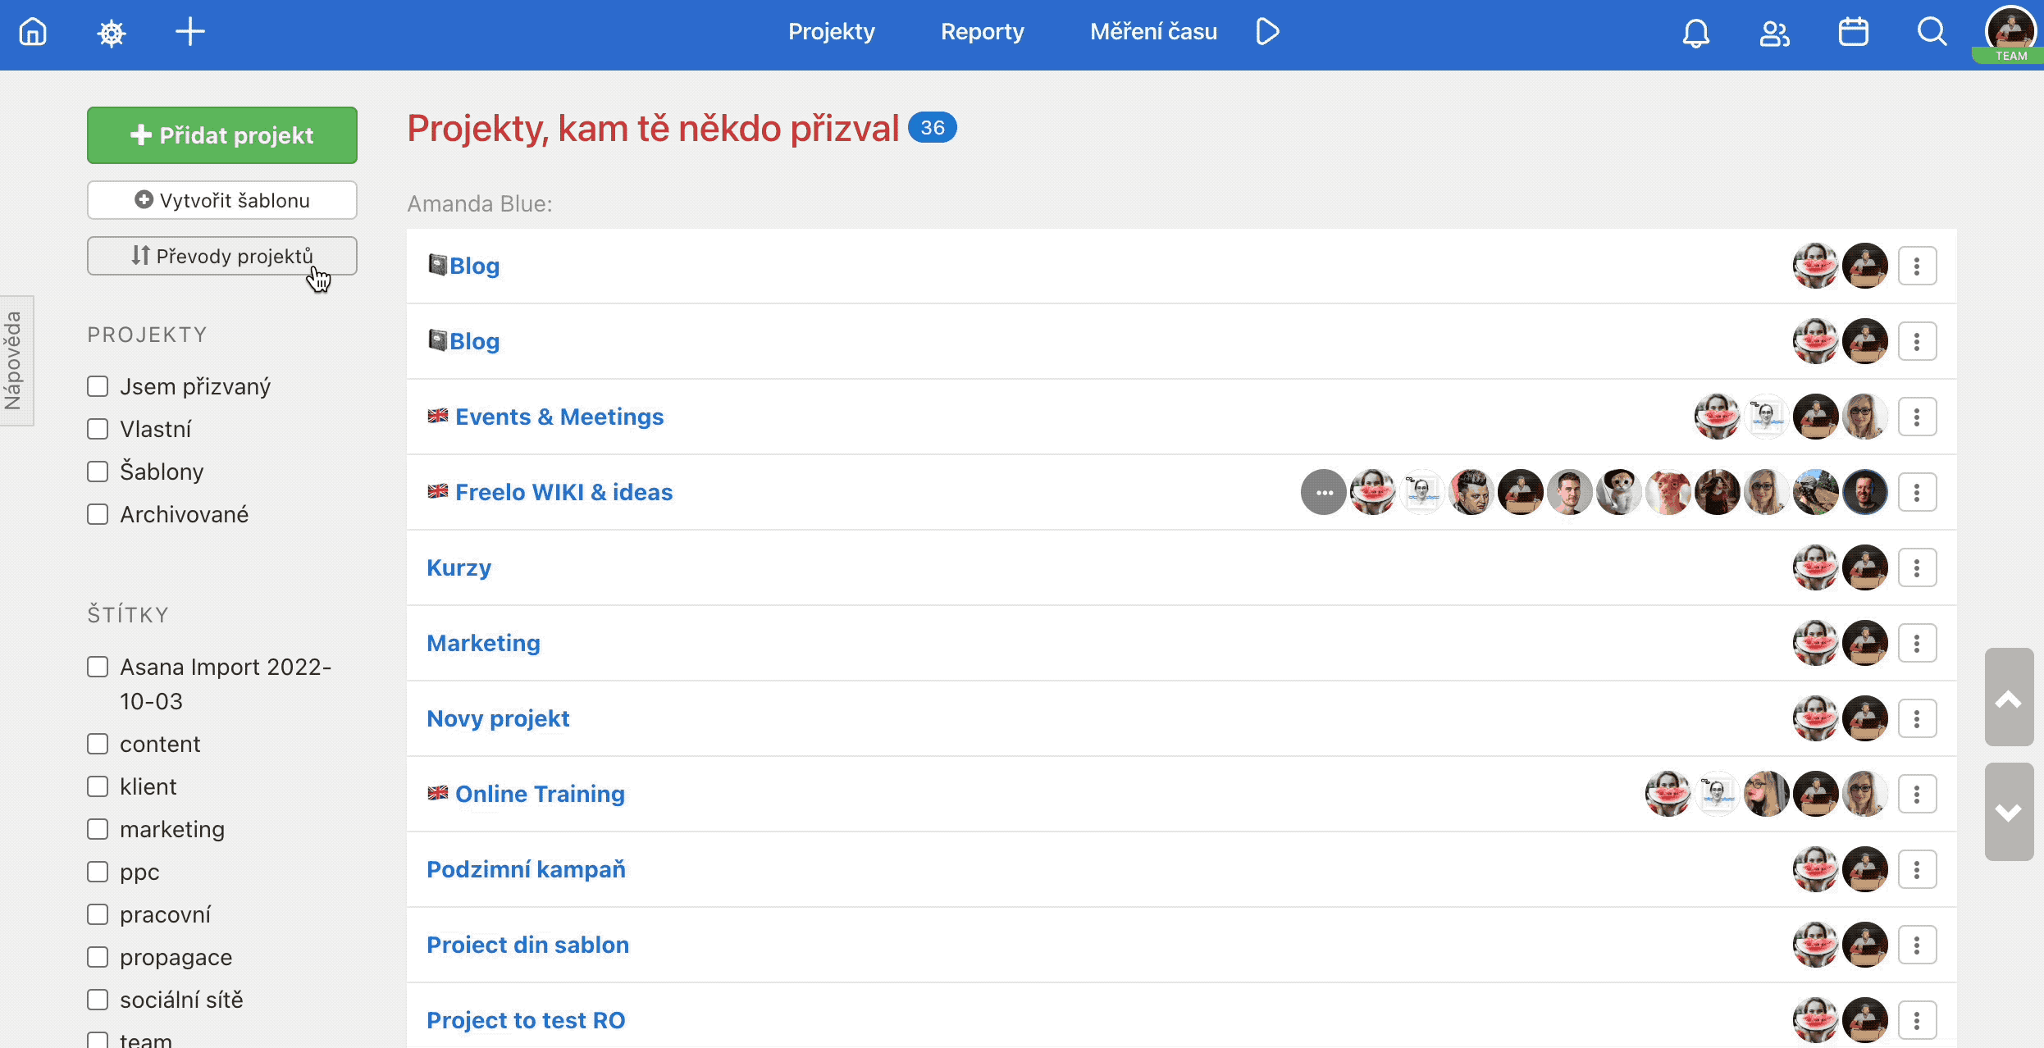Image resolution: width=2044 pixels, height=1048 pixels.
Task: Check the sociální sítě label filter
Action: [98, 1000]
